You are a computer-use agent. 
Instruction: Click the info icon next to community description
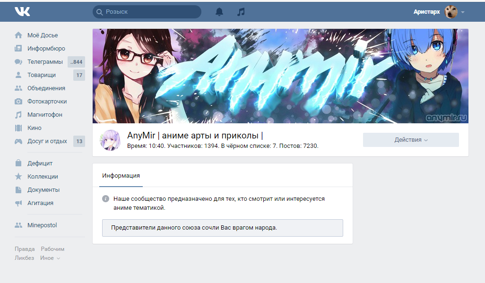coord(105,198)
